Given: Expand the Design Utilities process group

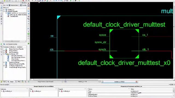Looking at the screenshot, I should [4, 51].
